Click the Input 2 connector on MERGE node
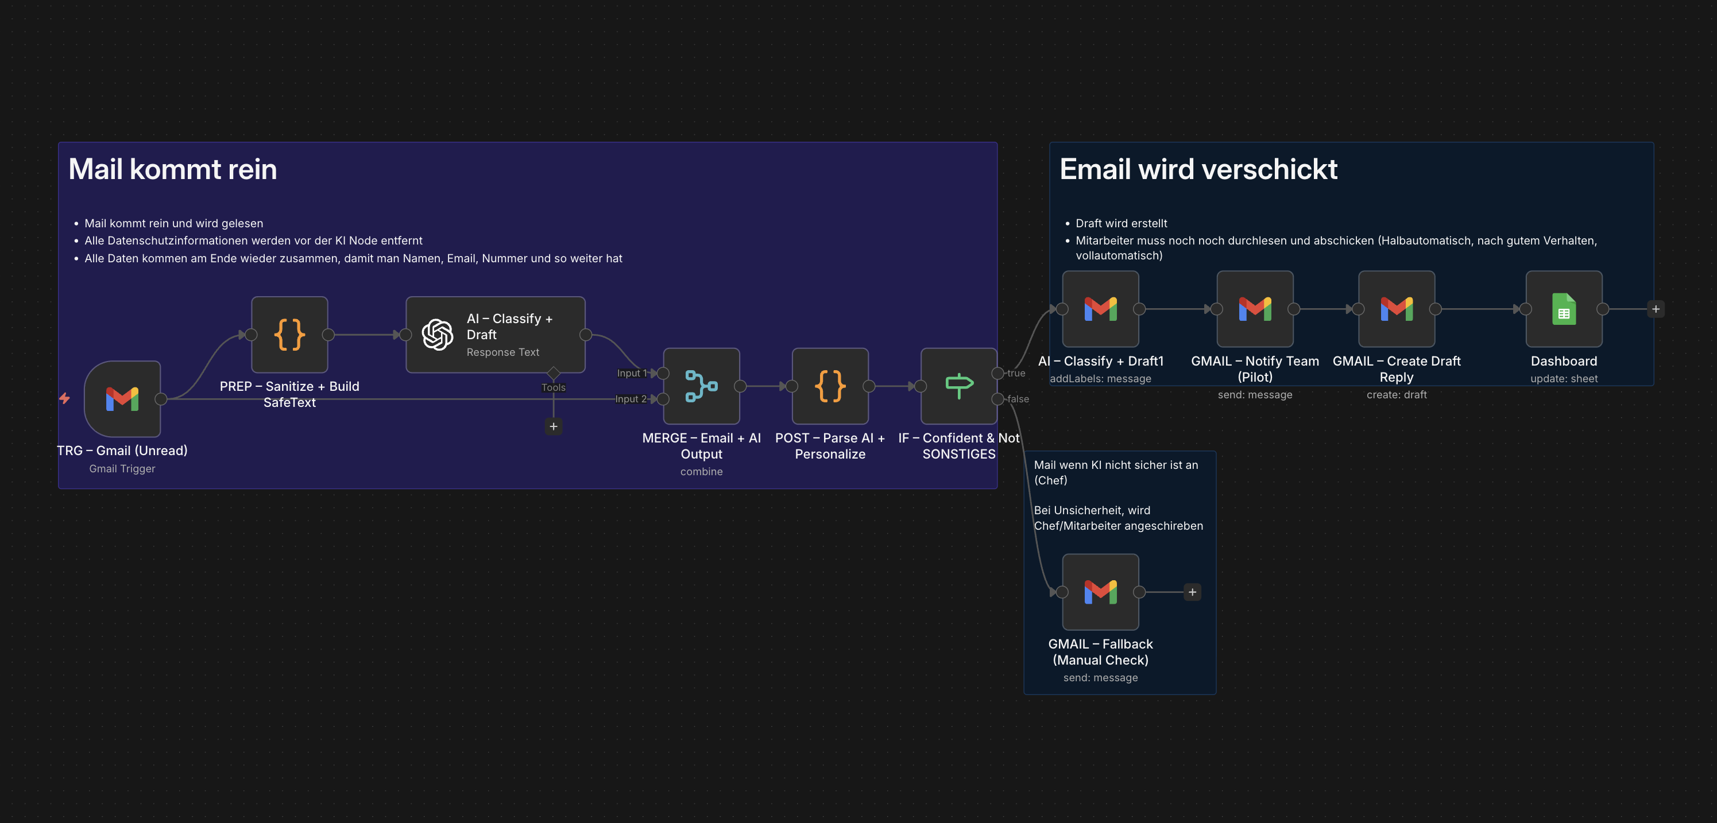This screenshot has width=1717, height=823. pyautogui.click(x=663, y=398)
